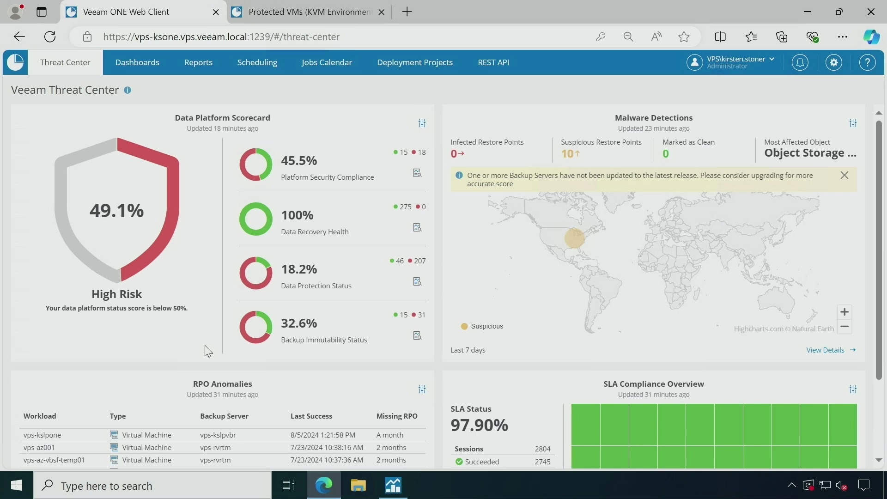887x499 pixels.
Task: Open the help question mark icon
Action: (868, 62)
